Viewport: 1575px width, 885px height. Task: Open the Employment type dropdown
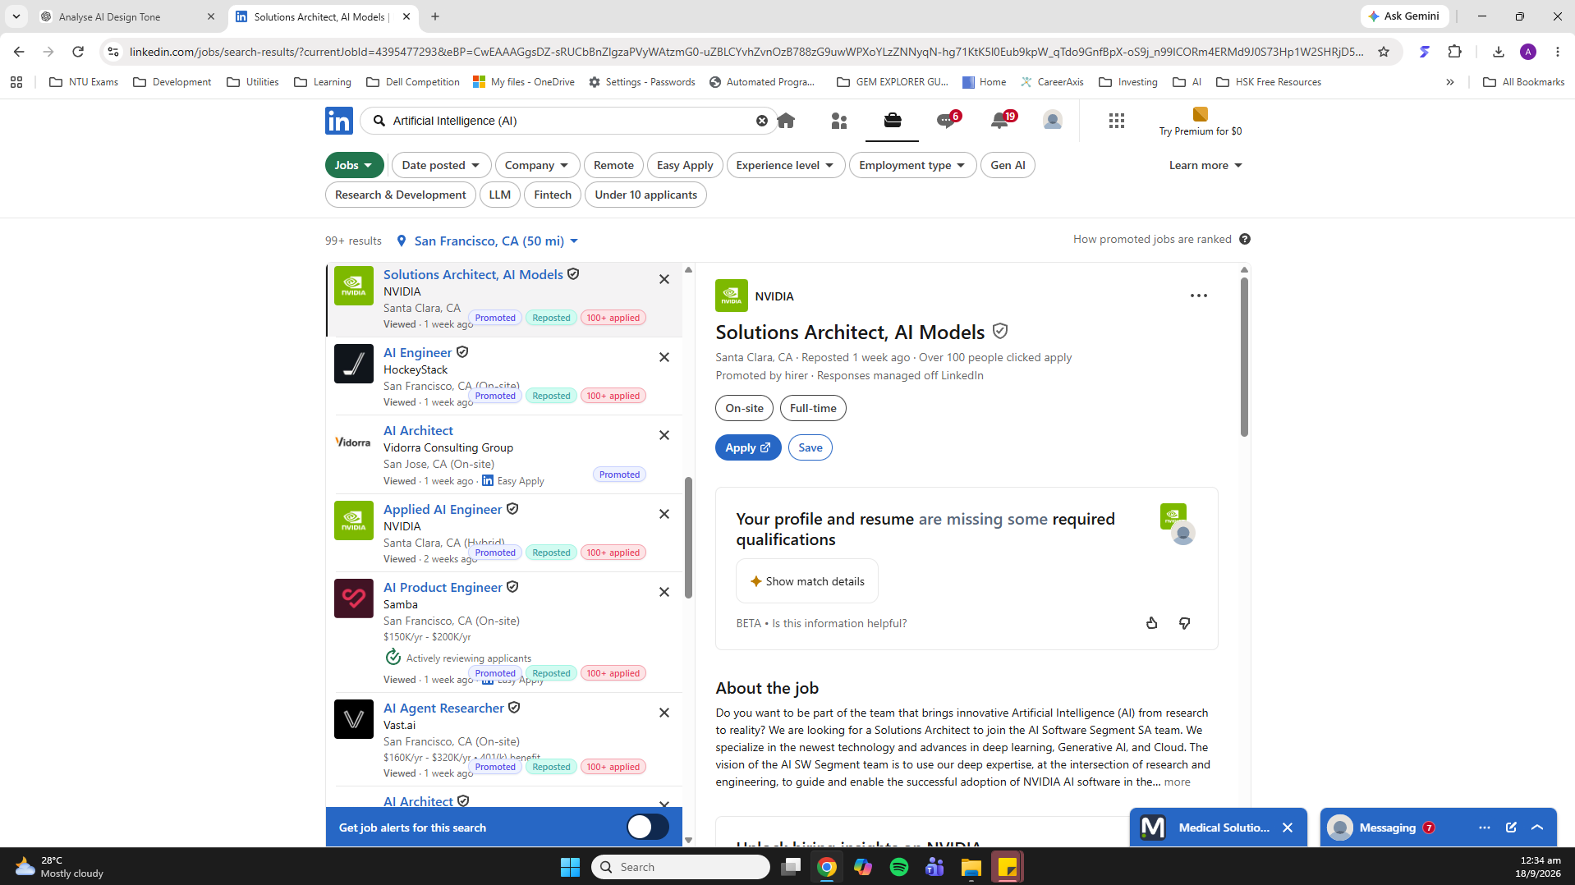coord(912,165)
